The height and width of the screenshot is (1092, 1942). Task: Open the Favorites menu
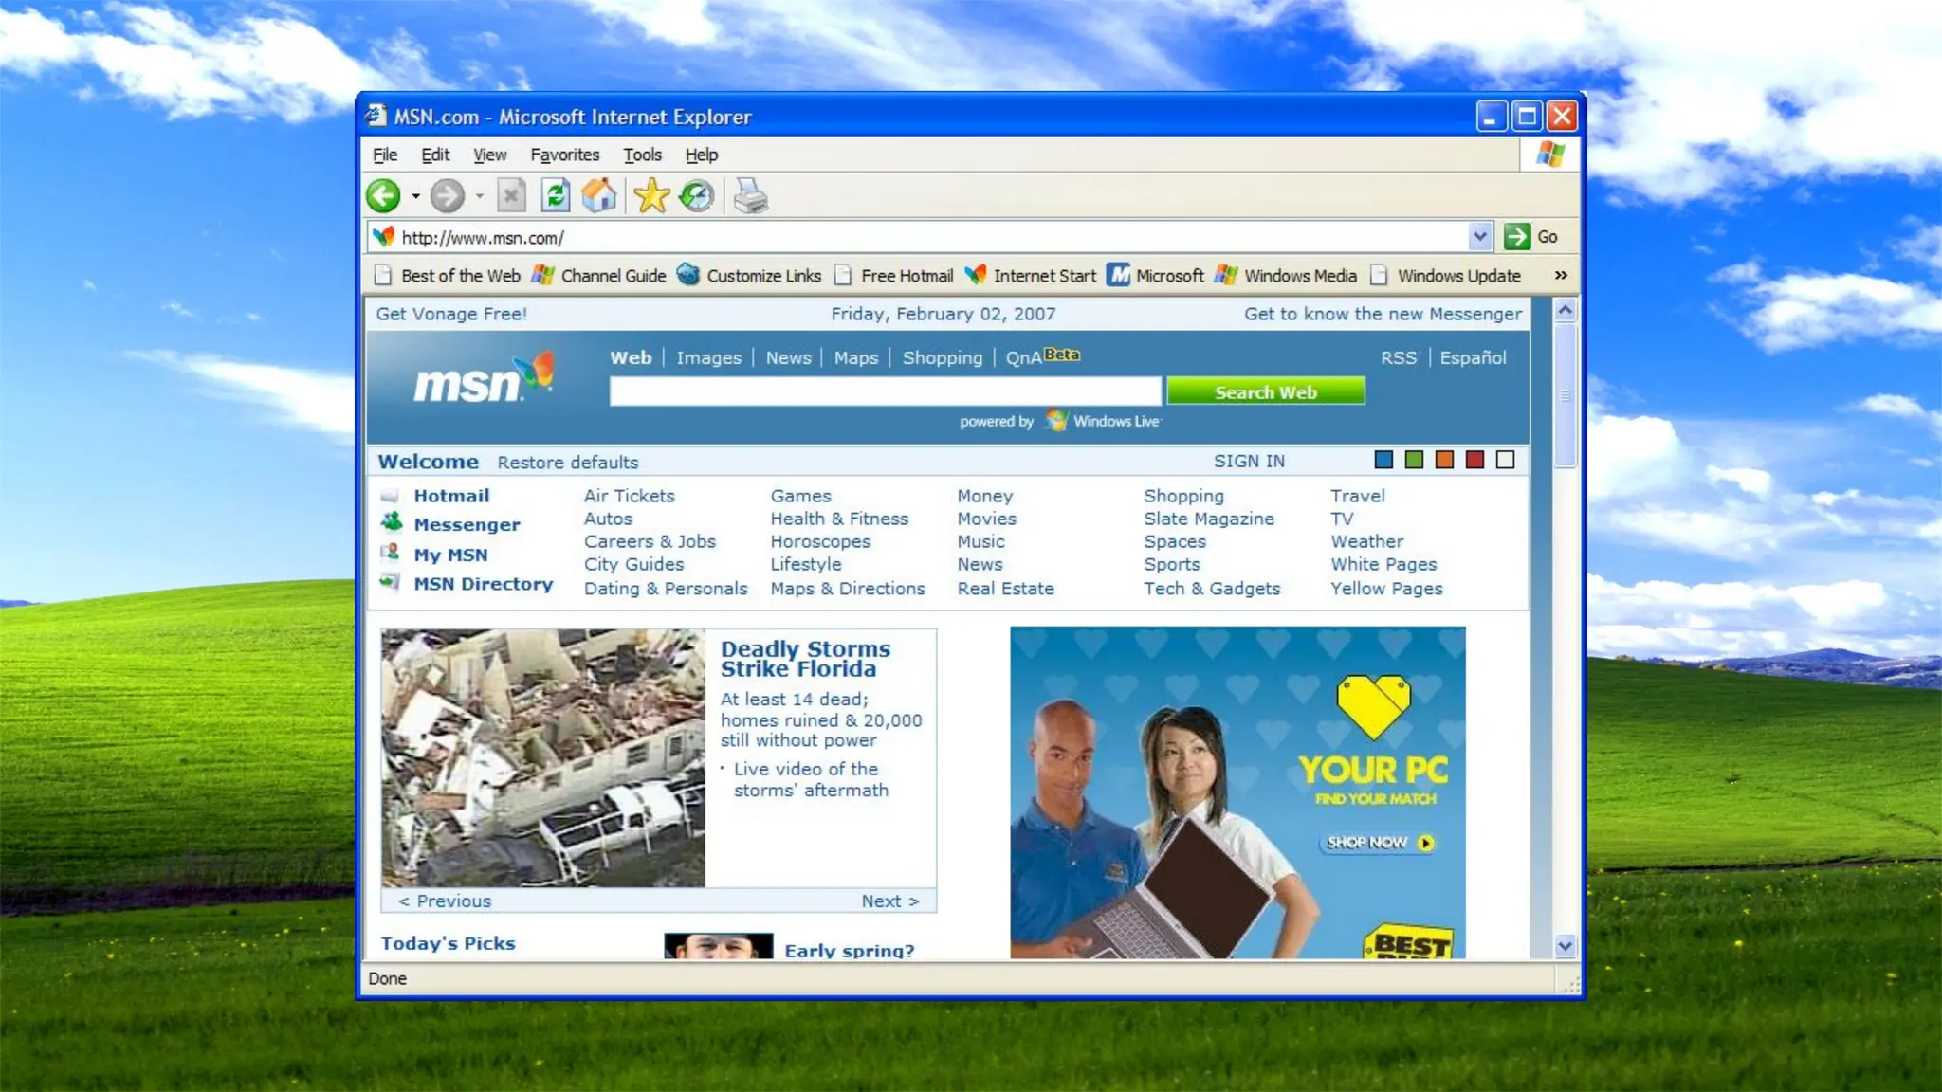pos(565,155)
